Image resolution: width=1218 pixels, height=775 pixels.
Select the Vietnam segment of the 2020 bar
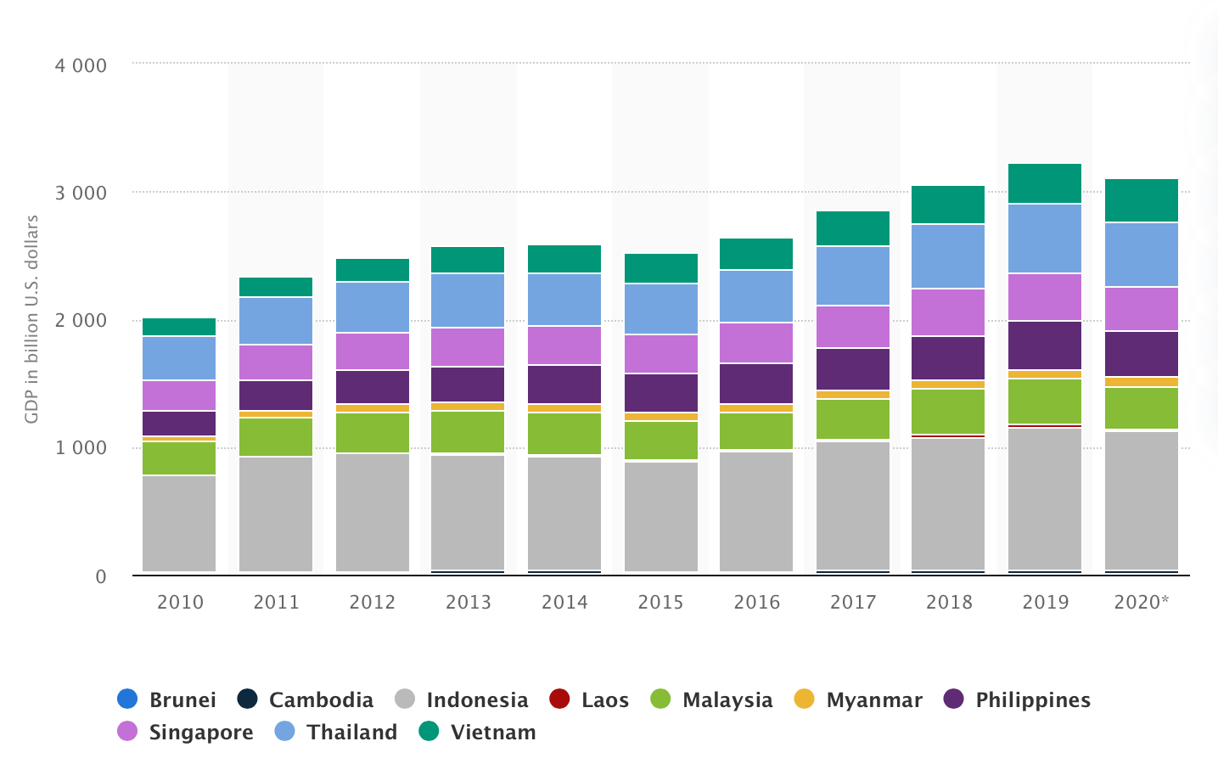click(1142, 200)
